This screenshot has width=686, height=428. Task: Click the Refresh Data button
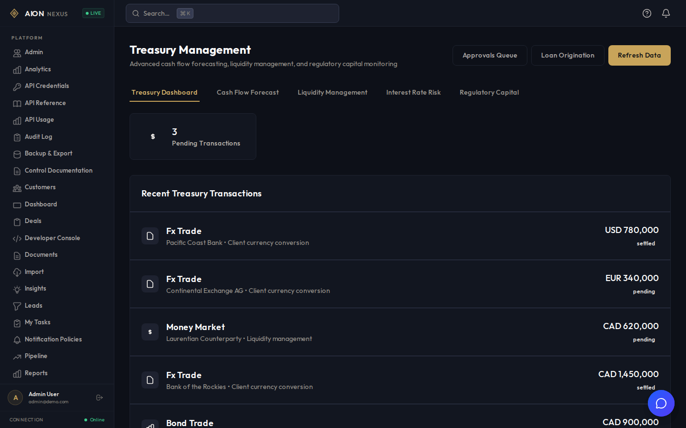coord(639,55)
